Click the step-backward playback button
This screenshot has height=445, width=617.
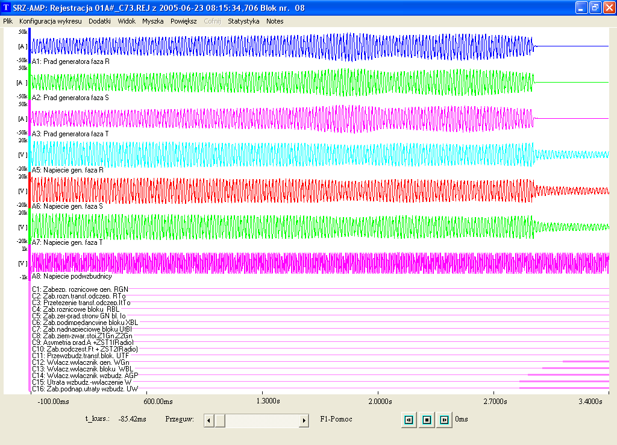(x=409, y=420)
